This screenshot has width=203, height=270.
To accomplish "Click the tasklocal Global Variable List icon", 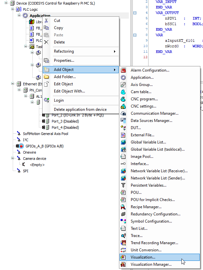I will click(x=123, y=149).
